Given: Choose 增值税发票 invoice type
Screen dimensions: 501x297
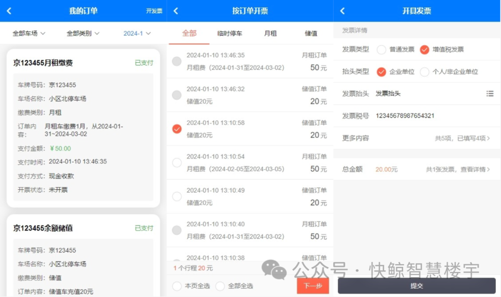Looking at the screenshot, I should 424,50.
